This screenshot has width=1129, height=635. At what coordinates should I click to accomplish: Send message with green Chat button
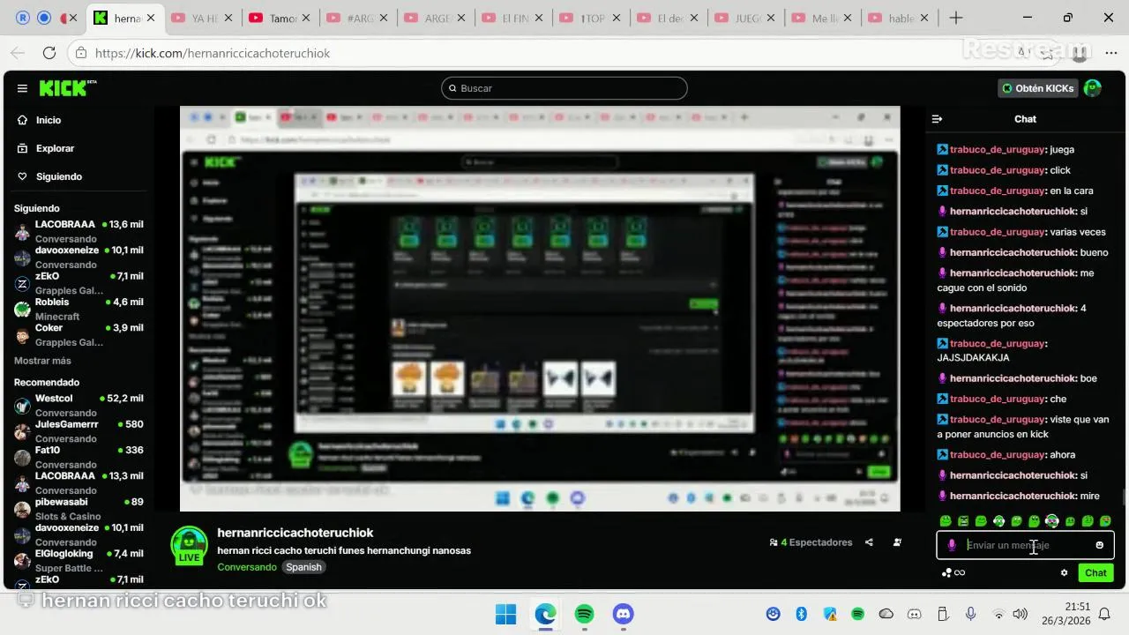pos(1095,572)
